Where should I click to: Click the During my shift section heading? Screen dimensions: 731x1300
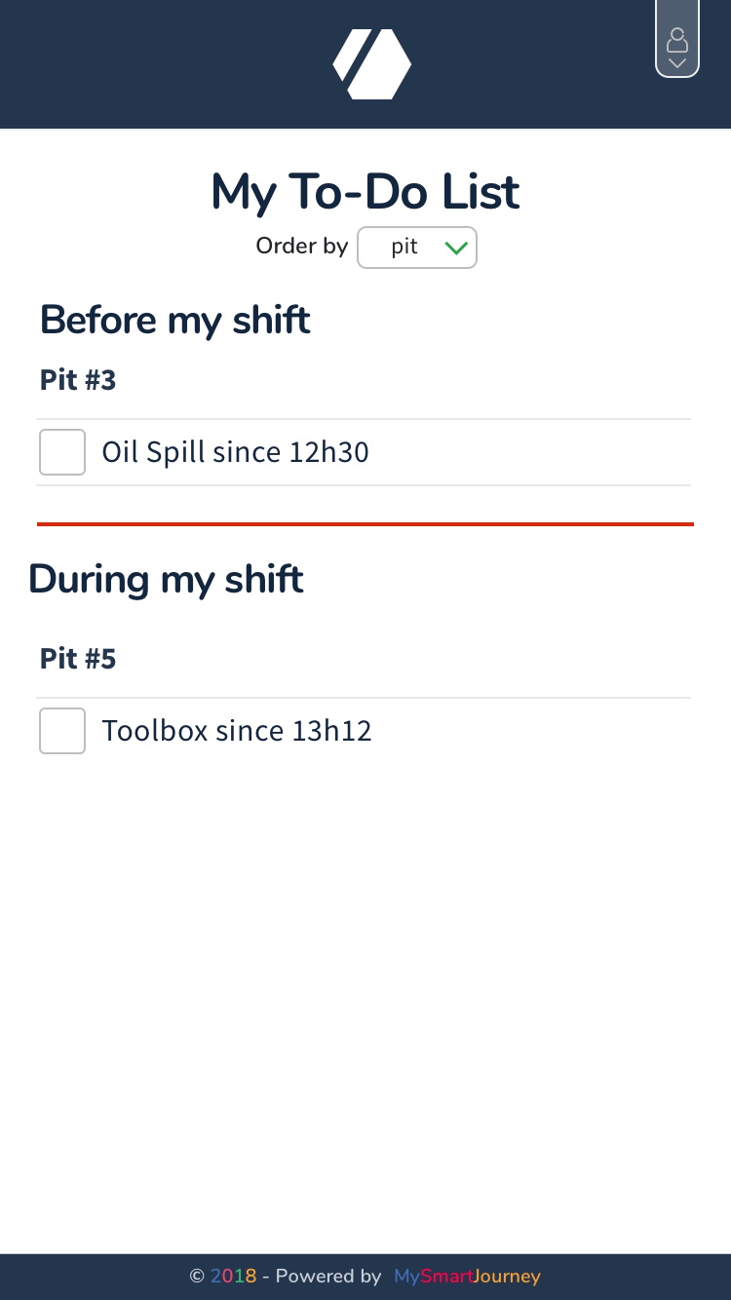[x=166, y=579]
